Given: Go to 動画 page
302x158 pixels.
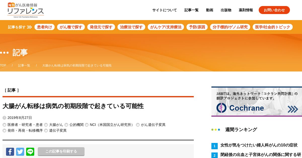Looking at the screenshot, I should pos(210,10).
